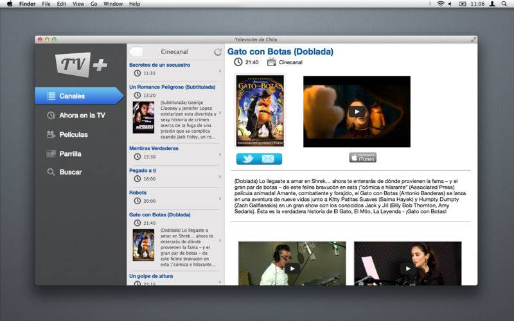This screenshot has height=321, width=514.
Task: Play the Gato con Botas trailer video
Action: click(x=357, y=112)
